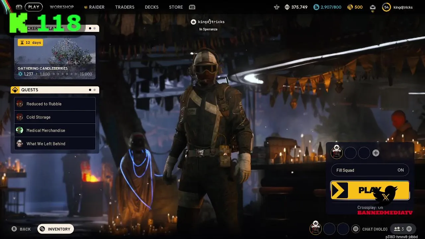Screen dimensions: 425x239
Task: Click the empty slot left of chat icon
Action: point(343,229)
